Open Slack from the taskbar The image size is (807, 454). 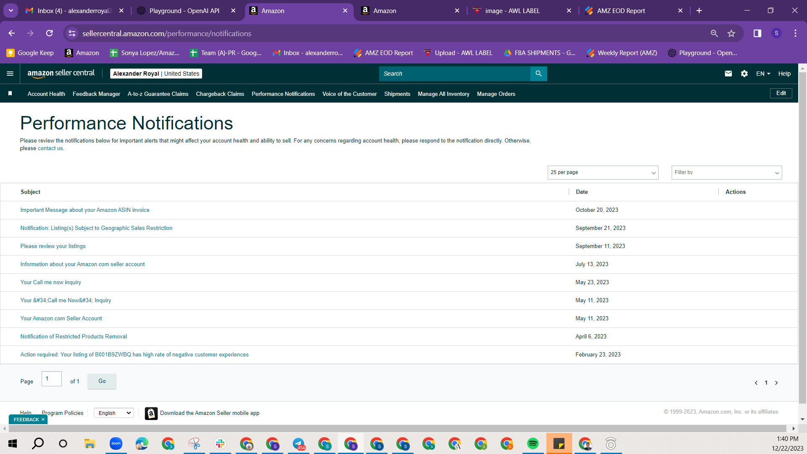point(220,443)
